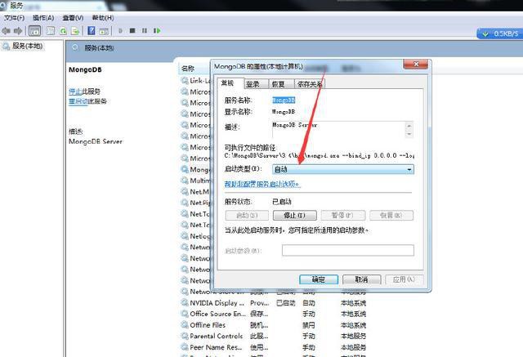Click the Stop service square icon
Viewport: 523px width, 357px height.
[132, 31]
